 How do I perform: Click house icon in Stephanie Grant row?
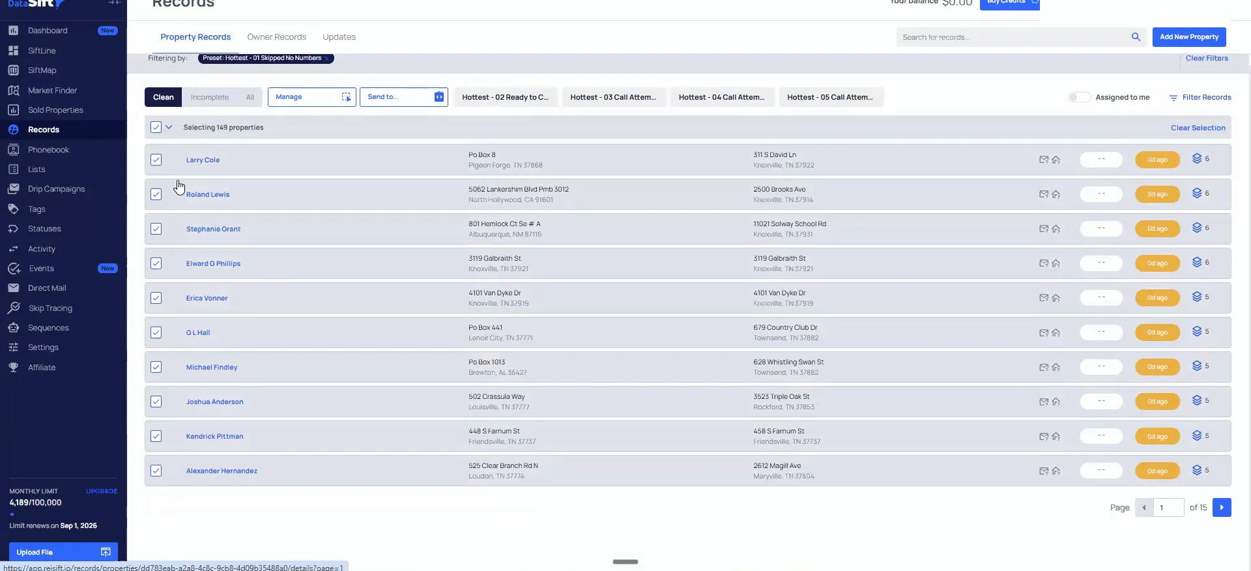(1056, 229)
